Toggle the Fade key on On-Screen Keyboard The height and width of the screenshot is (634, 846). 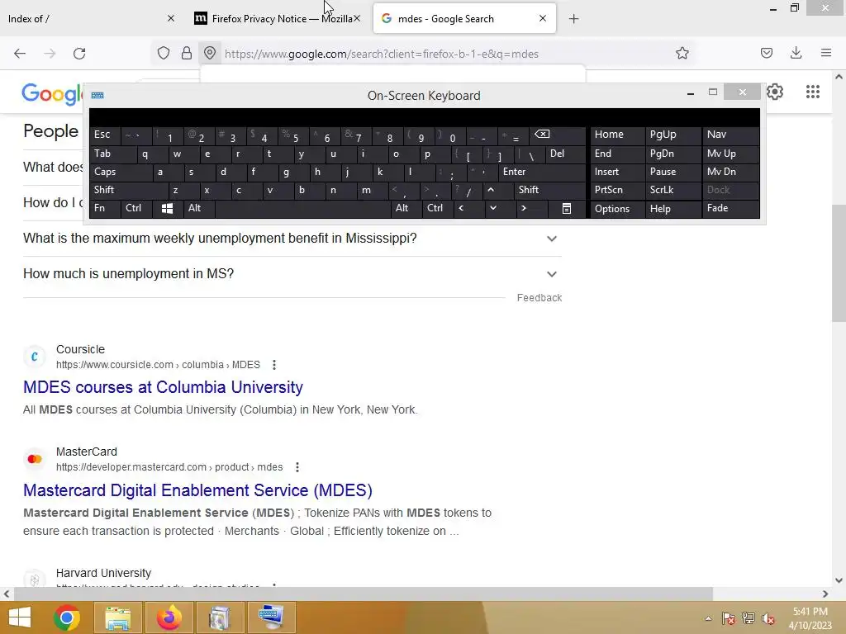[730, 208]
